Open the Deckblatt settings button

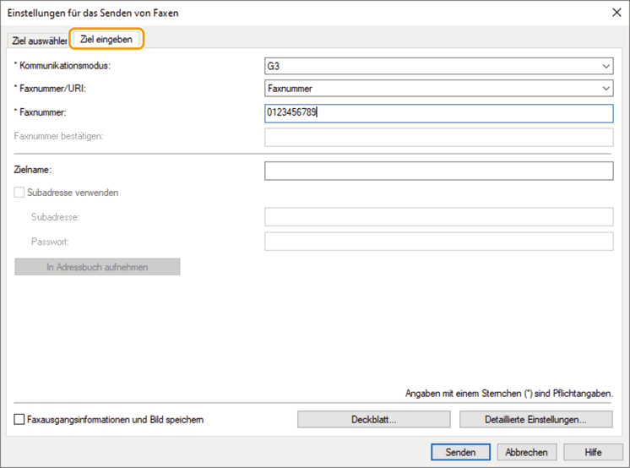tap(373, 419)
